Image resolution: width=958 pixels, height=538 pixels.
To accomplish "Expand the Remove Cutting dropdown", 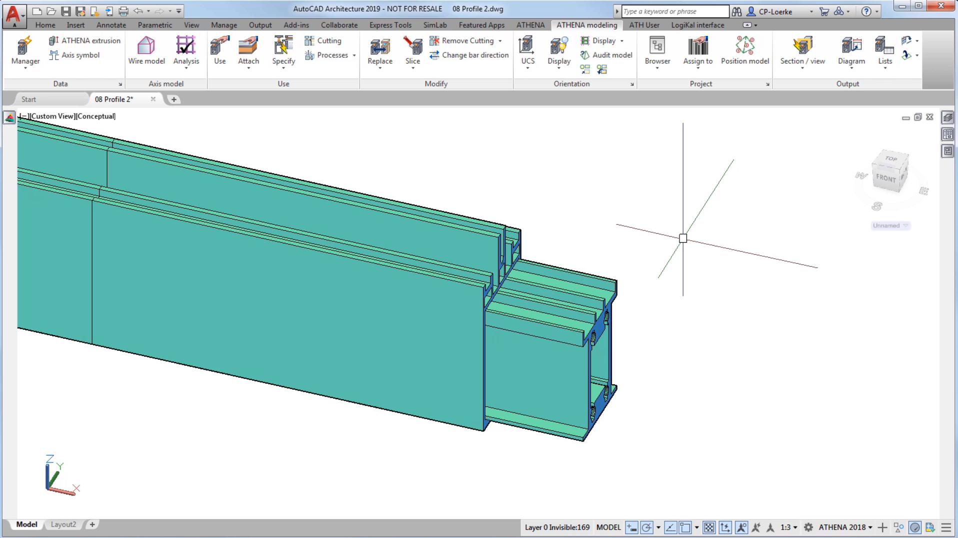I will click(x=500, y=41).
